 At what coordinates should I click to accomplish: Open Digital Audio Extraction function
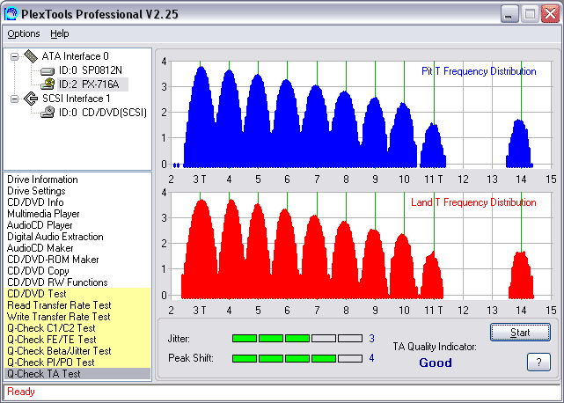[x=55, y=237]
